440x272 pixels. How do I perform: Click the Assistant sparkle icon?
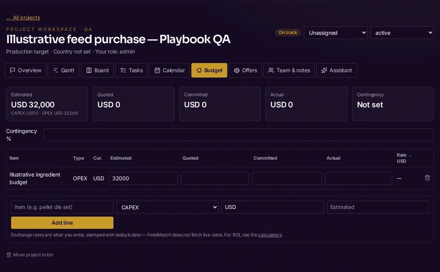click(x=324, y=70)
